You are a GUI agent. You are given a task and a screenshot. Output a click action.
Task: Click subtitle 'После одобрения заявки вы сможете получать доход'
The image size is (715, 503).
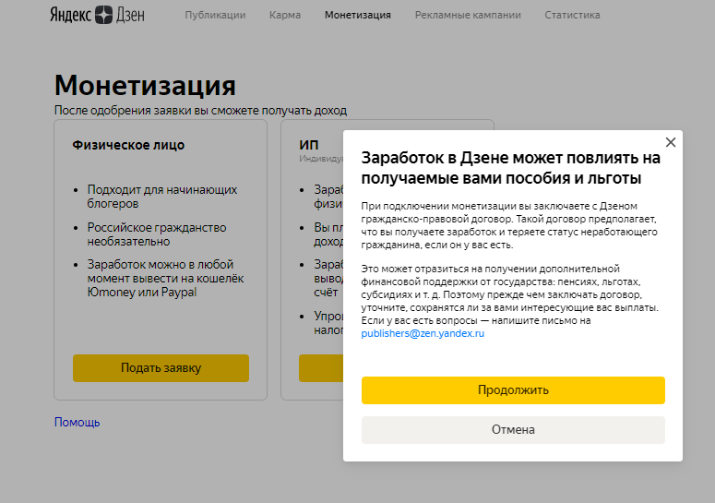pos(200,111)
